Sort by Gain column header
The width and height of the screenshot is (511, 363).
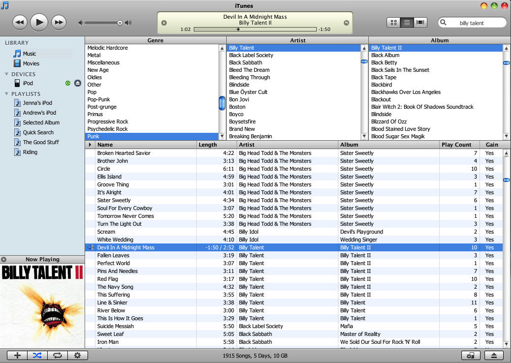(492, 145)
